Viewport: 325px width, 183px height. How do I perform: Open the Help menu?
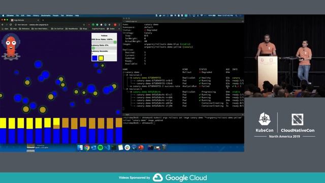(x=77, y=16)
